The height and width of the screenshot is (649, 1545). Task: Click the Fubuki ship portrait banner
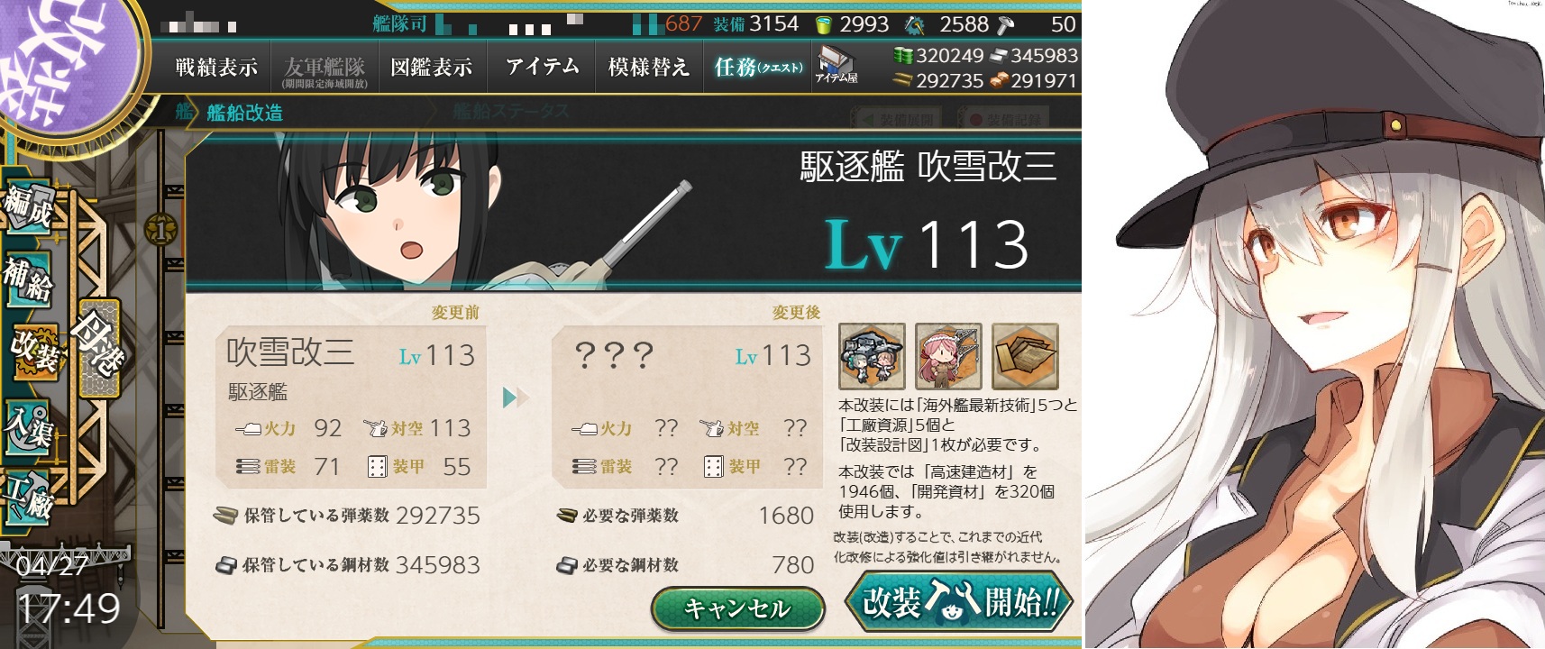point(633,211)
